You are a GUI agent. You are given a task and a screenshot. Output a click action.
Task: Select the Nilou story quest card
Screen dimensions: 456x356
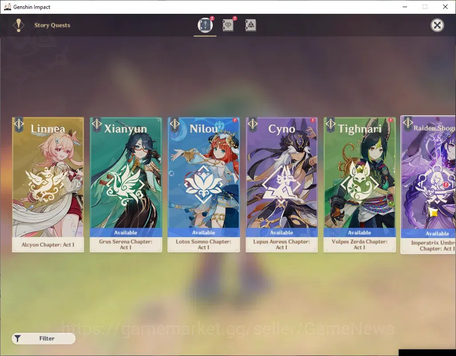204,185
